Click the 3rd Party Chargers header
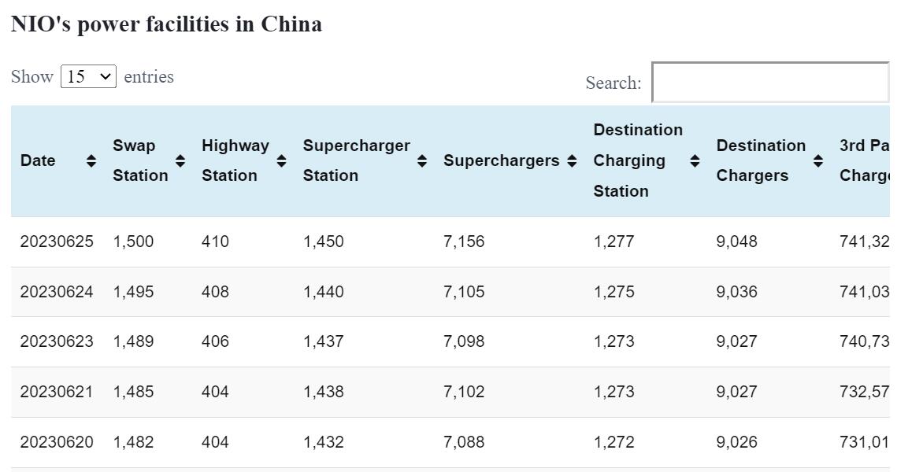Viewport: 897px width, 472px height. pos(864,160)
